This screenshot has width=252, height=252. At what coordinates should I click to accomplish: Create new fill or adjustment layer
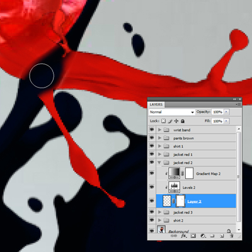tap(203, 236)
